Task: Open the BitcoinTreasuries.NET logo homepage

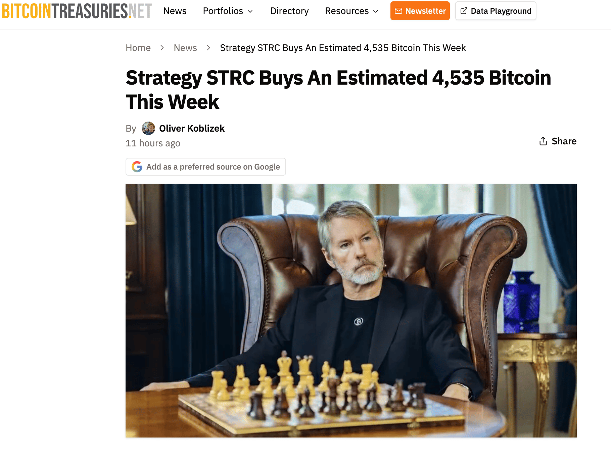Action: [x=77, y=11]
